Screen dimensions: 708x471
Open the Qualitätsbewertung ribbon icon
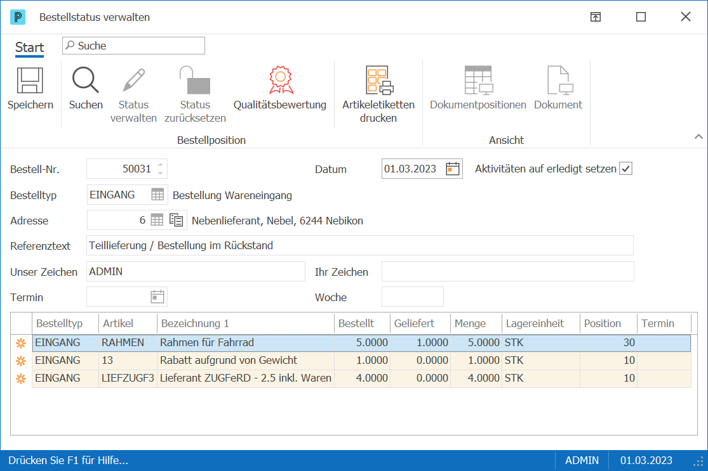pos(281,81)
